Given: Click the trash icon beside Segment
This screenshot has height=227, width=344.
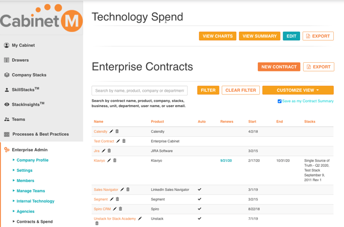Looking at the screenshot, I should 117,199.
